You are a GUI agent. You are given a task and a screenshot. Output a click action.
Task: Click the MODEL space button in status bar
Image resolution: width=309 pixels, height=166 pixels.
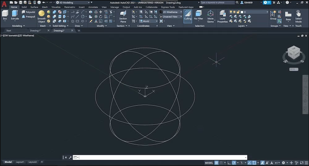209,163
